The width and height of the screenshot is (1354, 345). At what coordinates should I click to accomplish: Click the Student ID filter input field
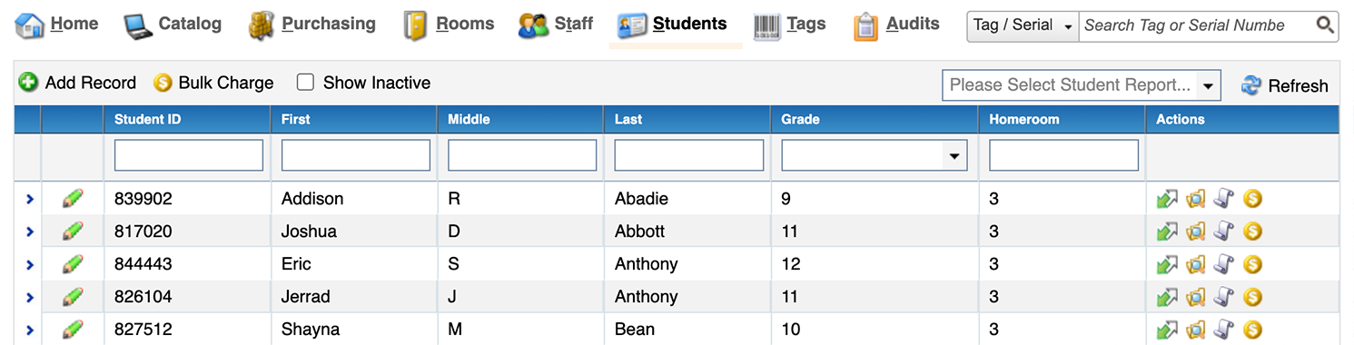[x=189, y=155]
